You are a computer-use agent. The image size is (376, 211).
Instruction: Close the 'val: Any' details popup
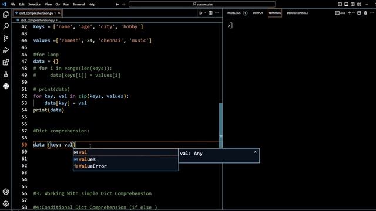256,152
